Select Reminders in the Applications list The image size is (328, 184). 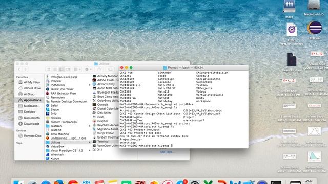pos(57,98)
